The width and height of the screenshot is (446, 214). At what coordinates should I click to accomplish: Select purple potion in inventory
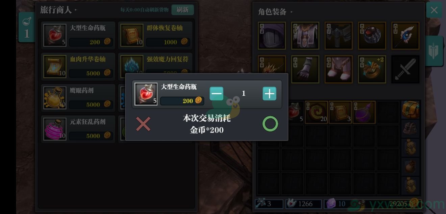point(364,112)
